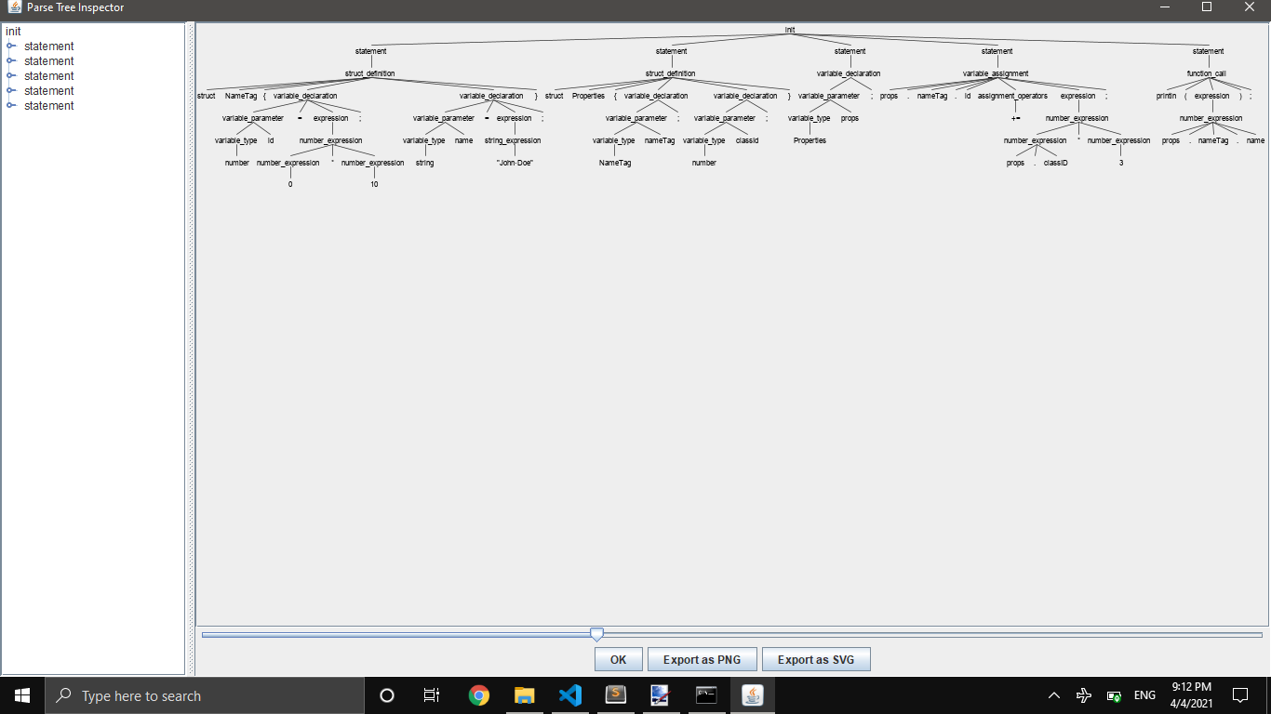
Task: Click the Properties token after struct
Action: (588, 96)
